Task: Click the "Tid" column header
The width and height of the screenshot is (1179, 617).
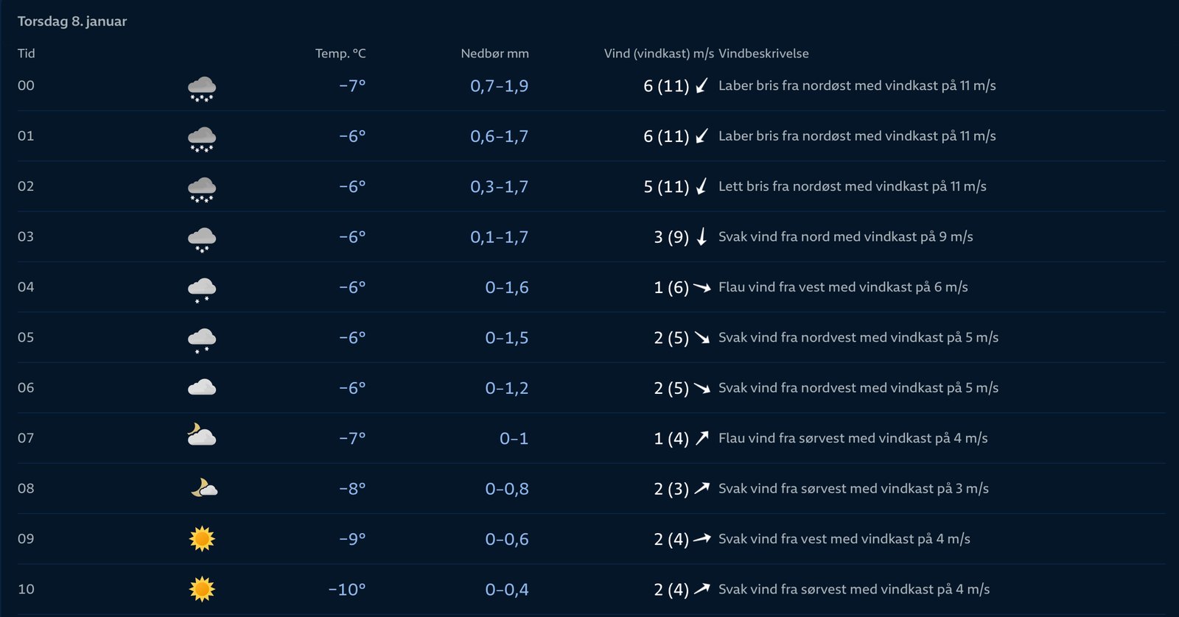Action: (27, 54)
